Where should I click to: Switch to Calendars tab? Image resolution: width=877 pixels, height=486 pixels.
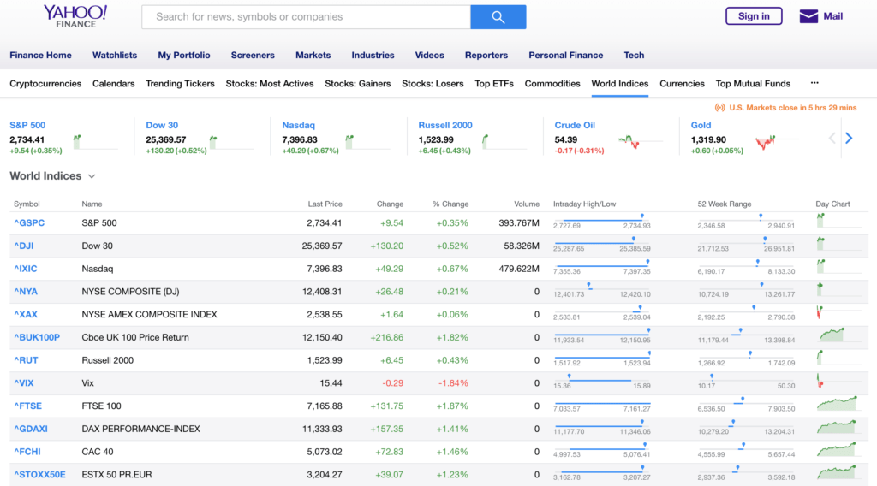click(x=114, y=84)
